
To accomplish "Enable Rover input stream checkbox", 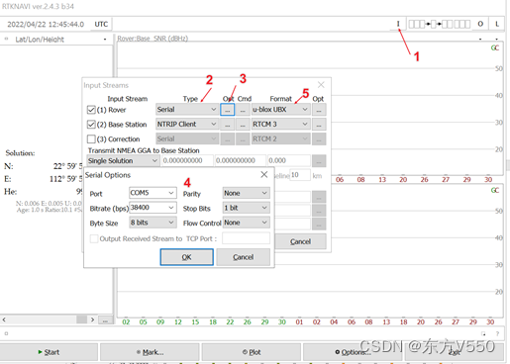I will 91,110.
